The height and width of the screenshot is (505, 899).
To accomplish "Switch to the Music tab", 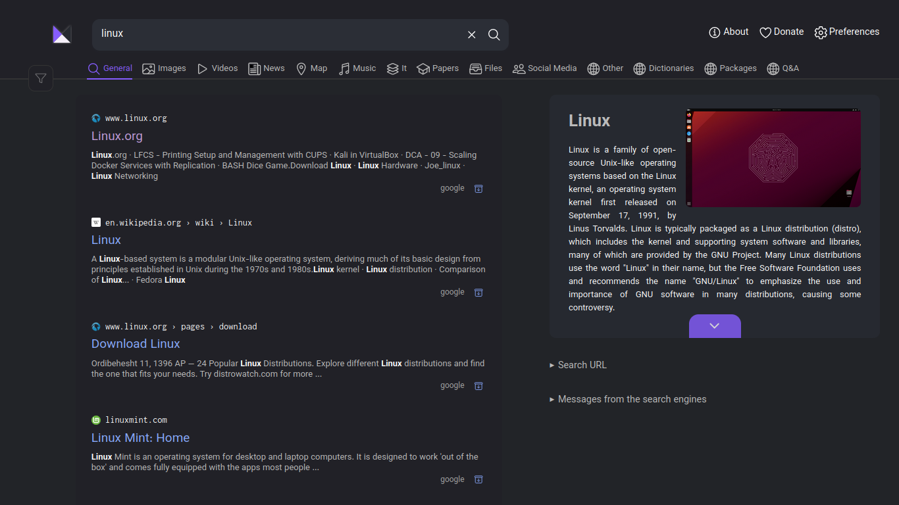I will [357, 68].
